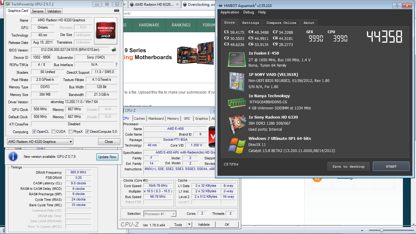Click the HARDWARE nav item on HWBOT site
This screenshot has height=234, width=416.
(x=149, y=25)
